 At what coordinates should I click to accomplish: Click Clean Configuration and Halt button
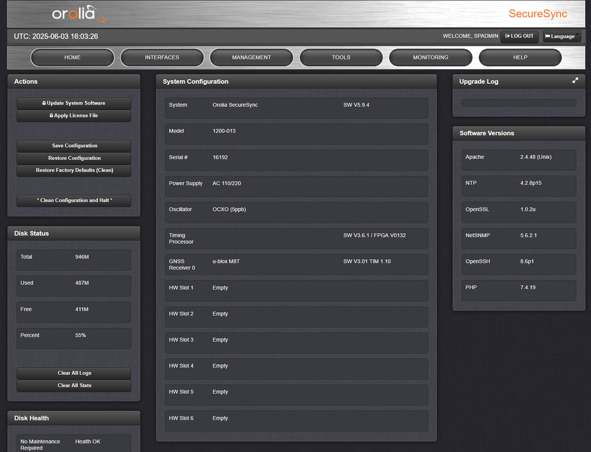[x=74, y=200]
